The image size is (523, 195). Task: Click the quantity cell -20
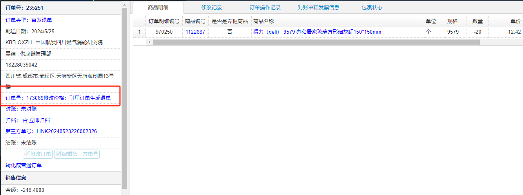[x=477, y=32]
